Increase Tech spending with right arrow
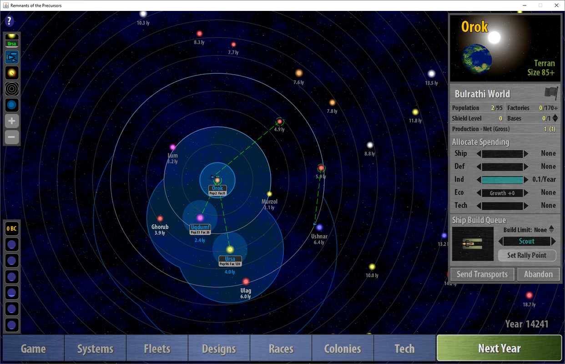This screenshot has width=565, height=364. tap(526, 206)
